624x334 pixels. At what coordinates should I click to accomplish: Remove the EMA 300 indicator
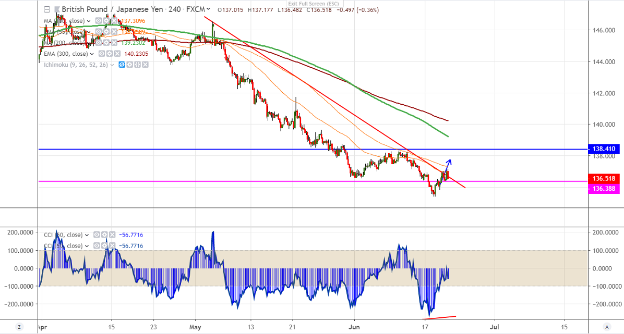tap(117, 54)
